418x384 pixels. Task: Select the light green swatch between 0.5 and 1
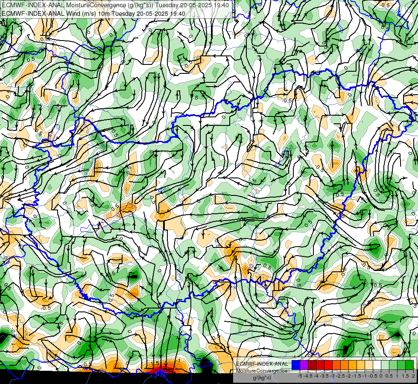(393, 365)
